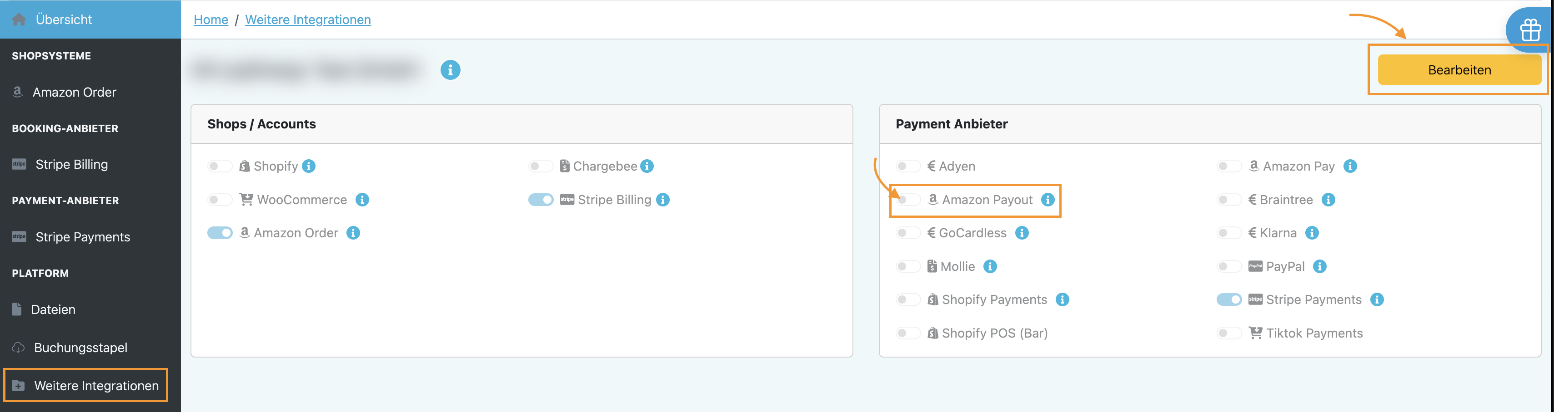The width and height of the screenshot is (1554, 412).
Task: Open Dateien from the sidebar
Action: [x=53, y=309]
